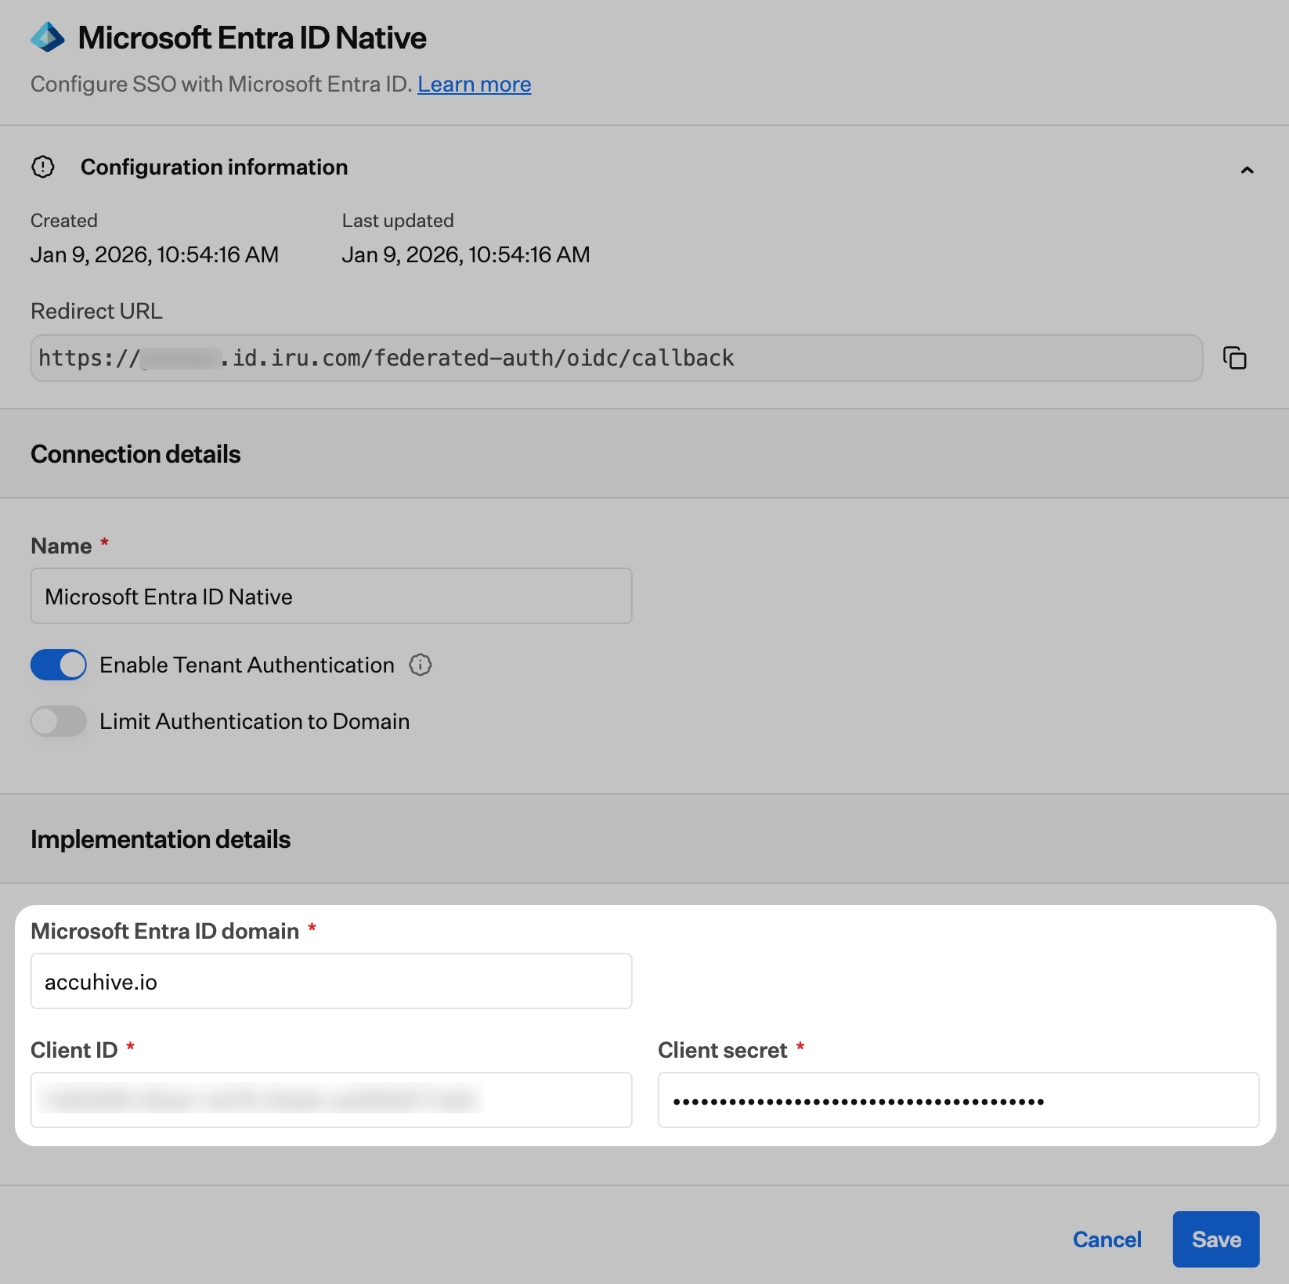Click the Implementation details heading
Image resolution: width=1289 pixels, height=1284 pixels.
pyautogui.click(x=161, y=839)
